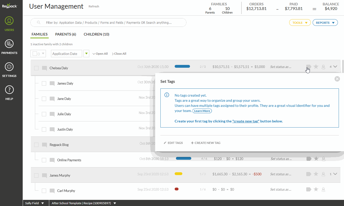Click the Learn More link about tags

point(202,111)
